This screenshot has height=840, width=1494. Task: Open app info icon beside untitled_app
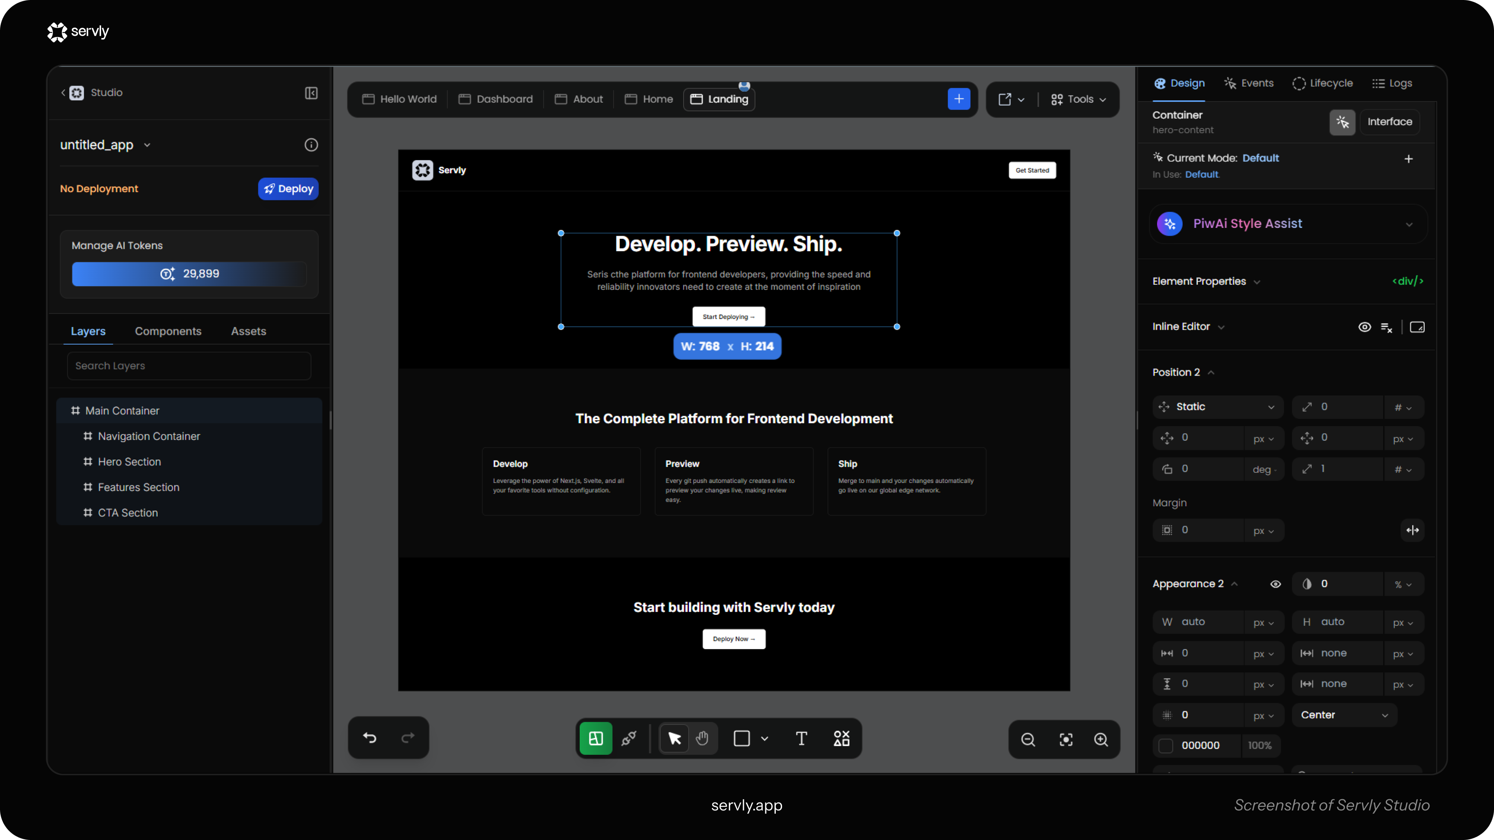pos(311,145)
